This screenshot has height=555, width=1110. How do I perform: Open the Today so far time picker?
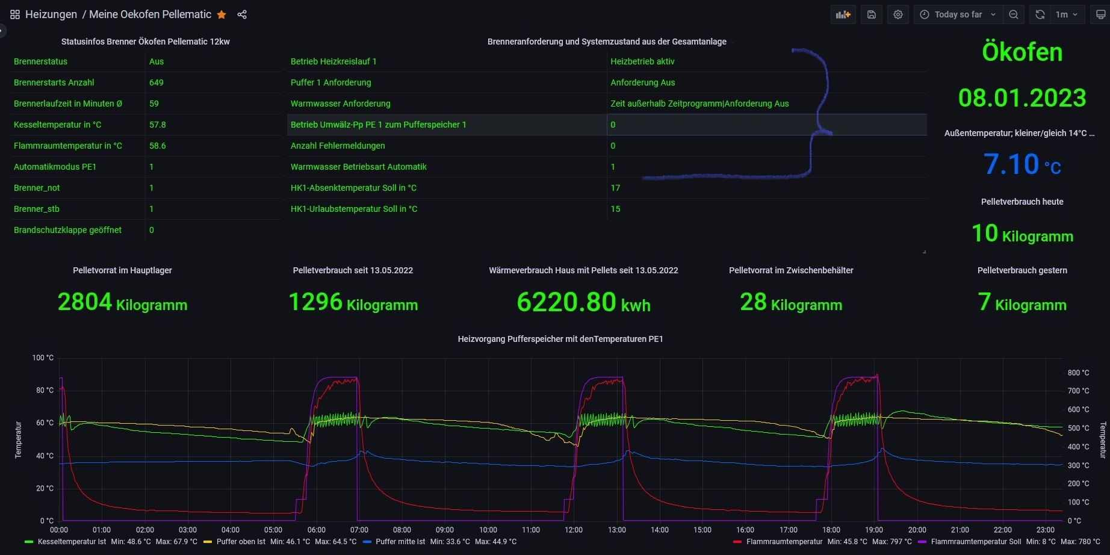[x=957, y=14]
